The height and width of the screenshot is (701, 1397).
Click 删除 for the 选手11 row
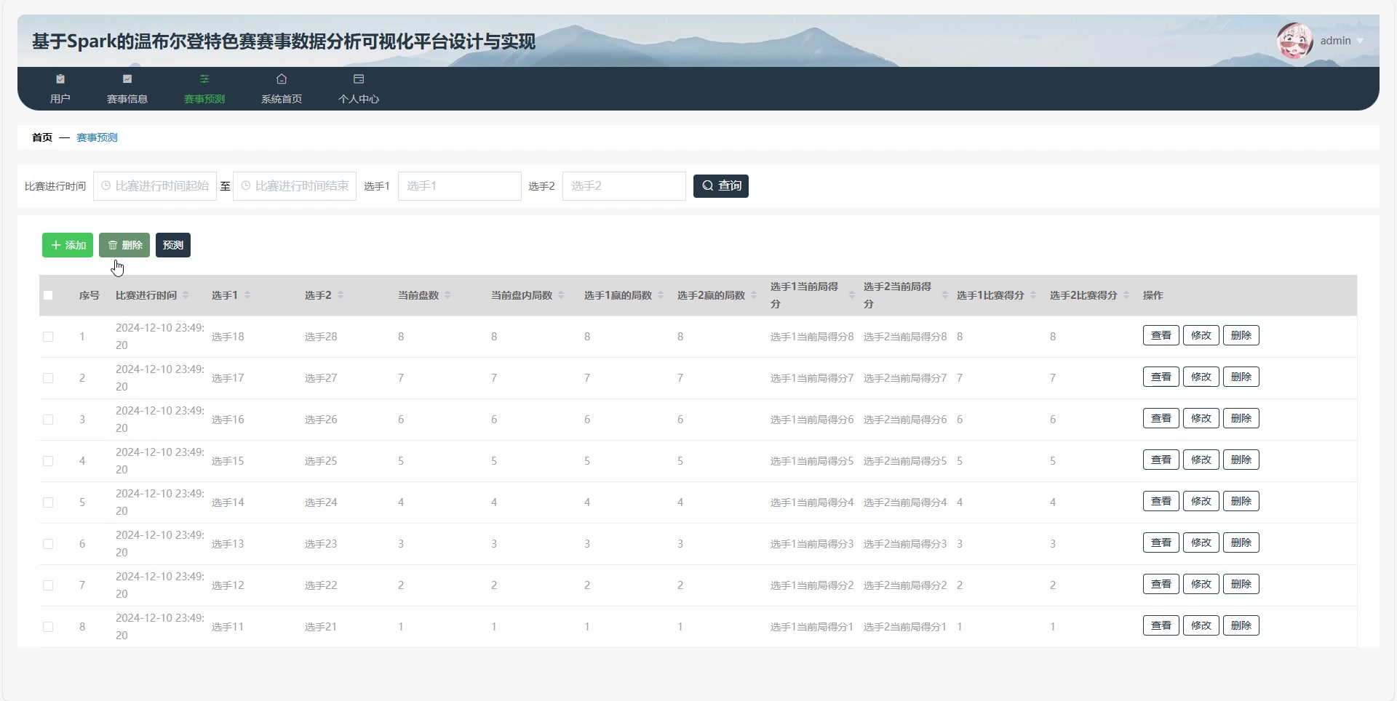click(1241, 625)
